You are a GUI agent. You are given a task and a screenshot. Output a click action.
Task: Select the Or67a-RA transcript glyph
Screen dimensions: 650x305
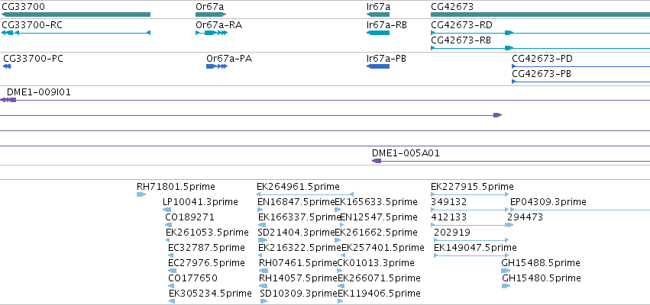click(212, 33)
